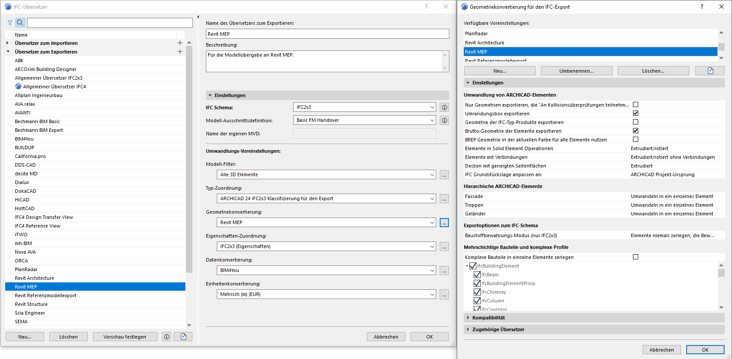This screenshot has height=359, width=732.
Task: Open Modell-Ausschnittsdefinition dropdown showing Basic FM Handover
Action: point(364,120)
